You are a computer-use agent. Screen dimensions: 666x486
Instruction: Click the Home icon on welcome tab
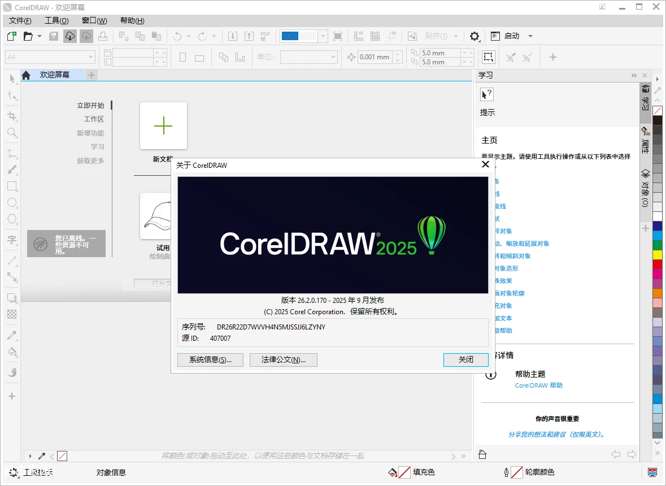(x=27, y=75)
